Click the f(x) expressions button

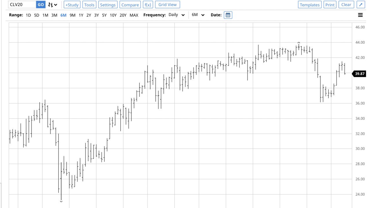coord(148,5)
